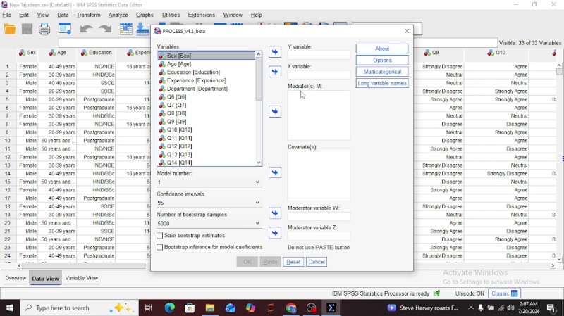Viewport: 564px width, 316px height.
Task: Open the Transform menu
Action: pyautogui.click(x=88, y=15)
